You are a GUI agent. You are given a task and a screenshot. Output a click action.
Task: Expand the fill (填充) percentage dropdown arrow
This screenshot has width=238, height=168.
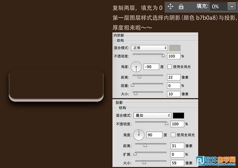pyautogui.click(x=232, y=6)
